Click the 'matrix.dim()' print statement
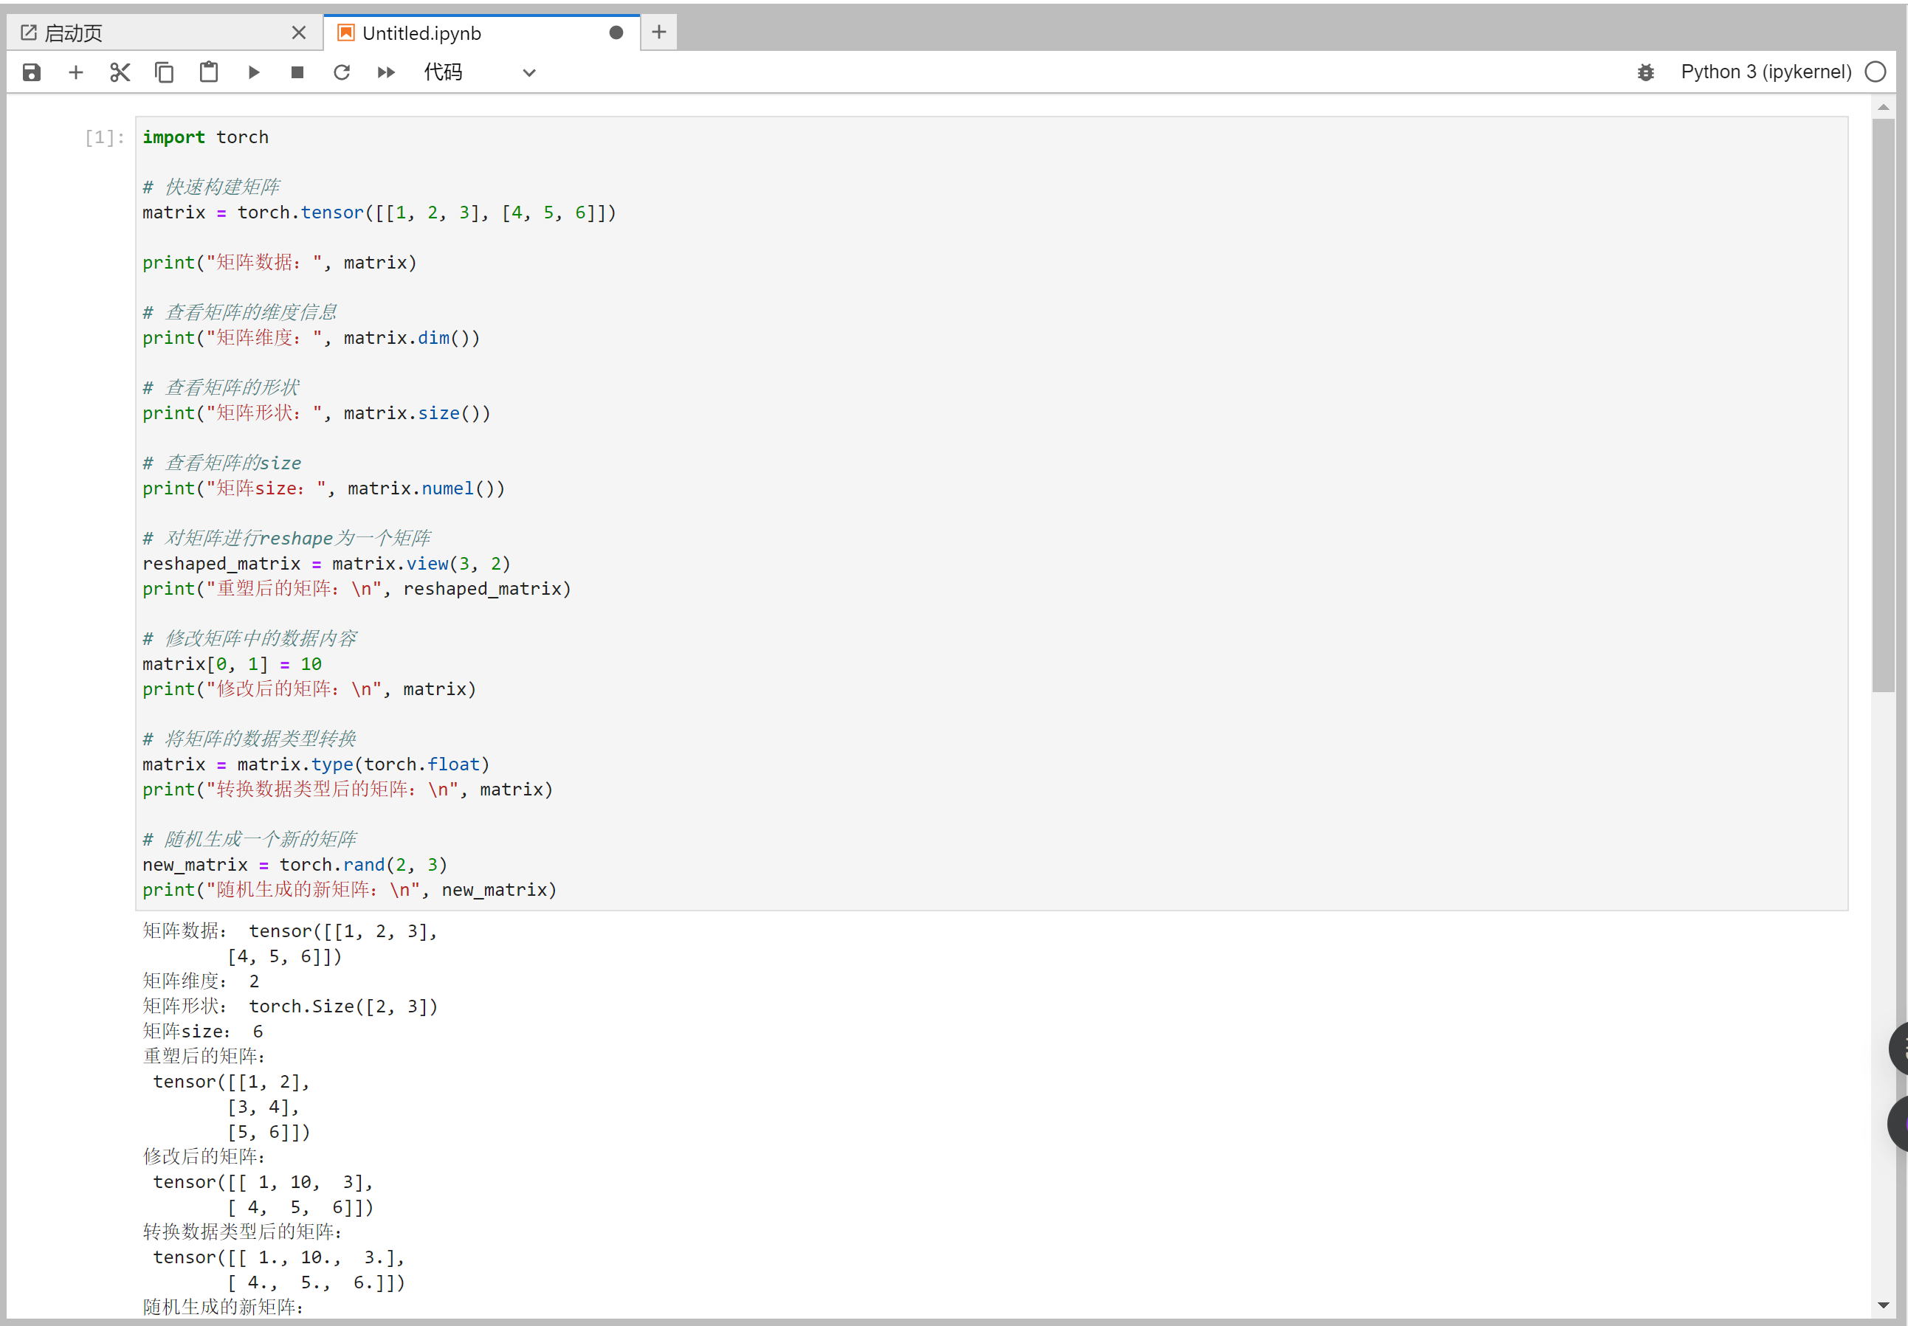1908x1326 pixels. 311,338
